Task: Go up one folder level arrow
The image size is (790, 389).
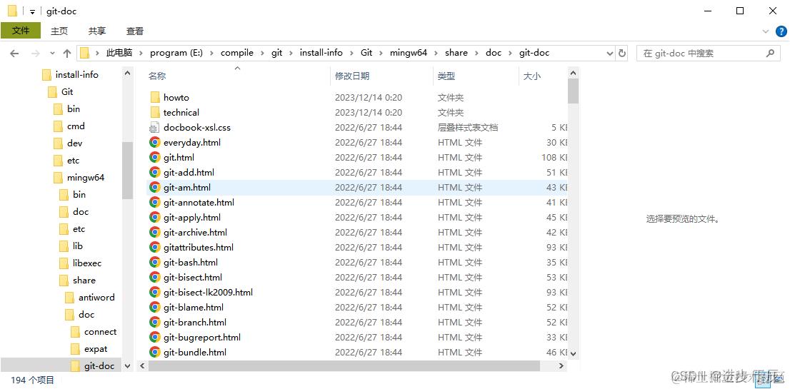Action: tap(67, 53)
